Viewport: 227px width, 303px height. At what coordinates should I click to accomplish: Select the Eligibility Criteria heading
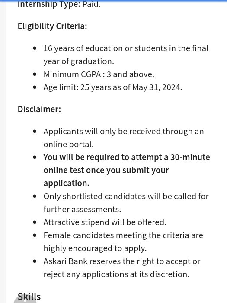(x=52, y=26)
